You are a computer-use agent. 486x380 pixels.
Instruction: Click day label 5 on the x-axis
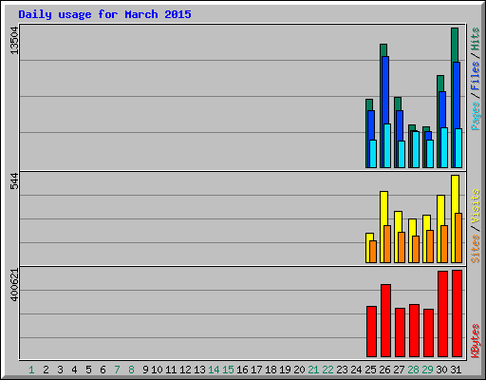(88, 370)
